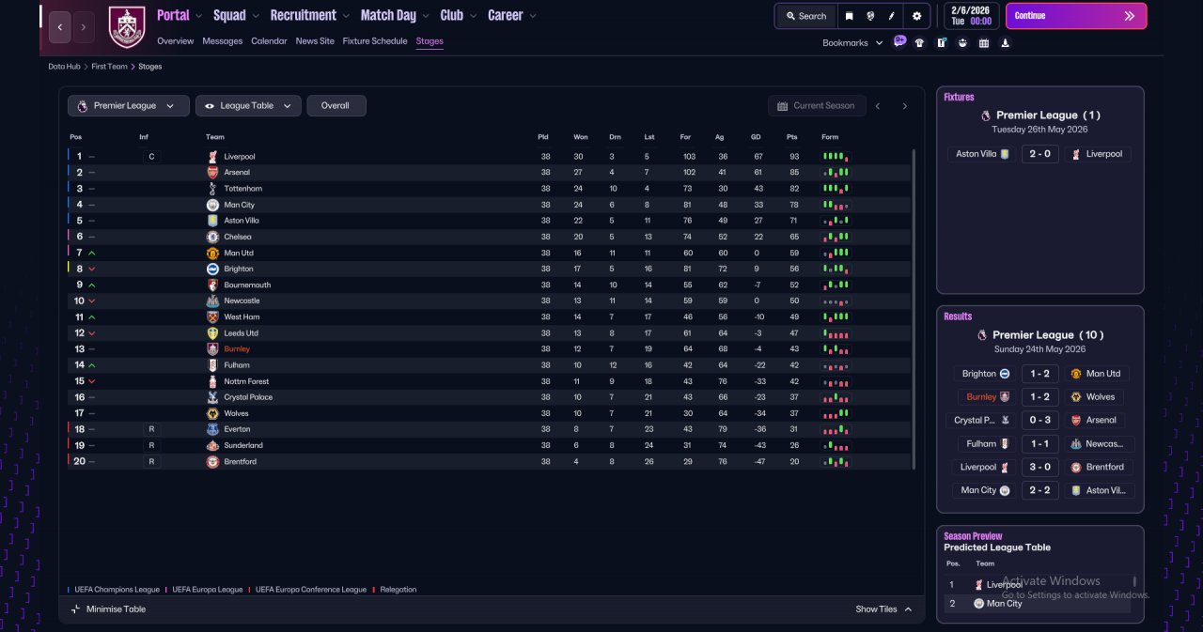Click the Wolves badge in Results panel
Viewport: 1203px width, 632px height.
(1076, 396)
